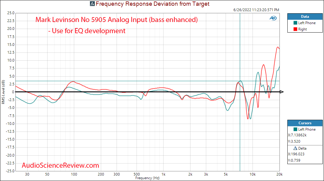324x181 pixels.
Task: Click the "200" tick on the frequency axis
Action: [x=101, y=174]
